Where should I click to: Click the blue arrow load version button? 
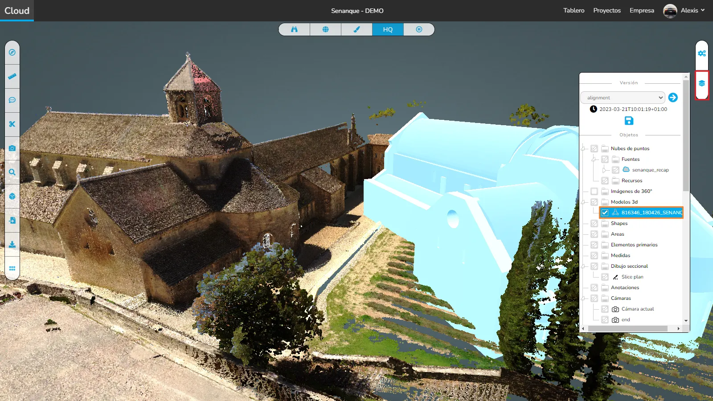point(673,98)
